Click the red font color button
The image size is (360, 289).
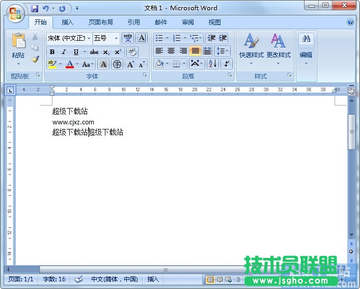[x=70, y=64]
